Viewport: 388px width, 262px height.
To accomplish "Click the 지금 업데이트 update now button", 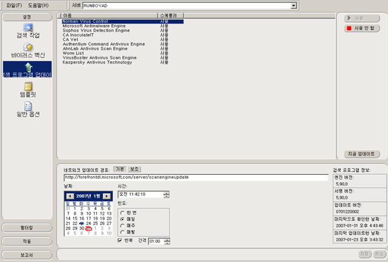I will tap(362, 154).
